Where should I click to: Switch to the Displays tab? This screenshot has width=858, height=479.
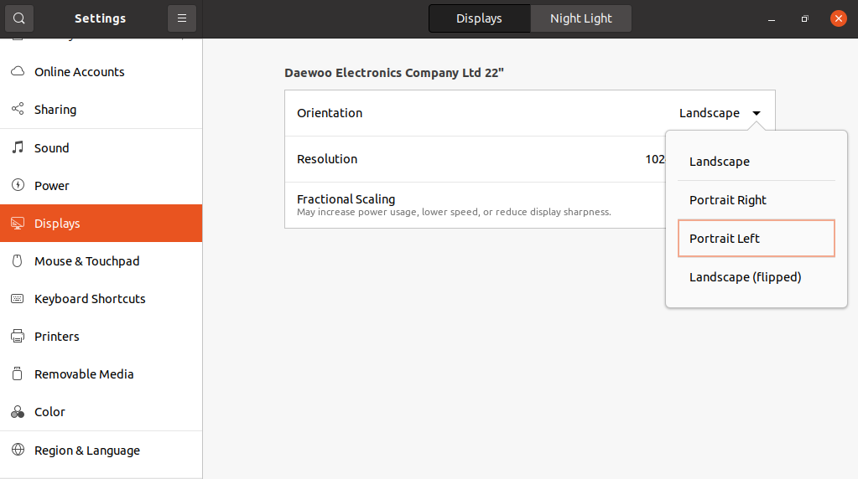click(x=480, y=18)
